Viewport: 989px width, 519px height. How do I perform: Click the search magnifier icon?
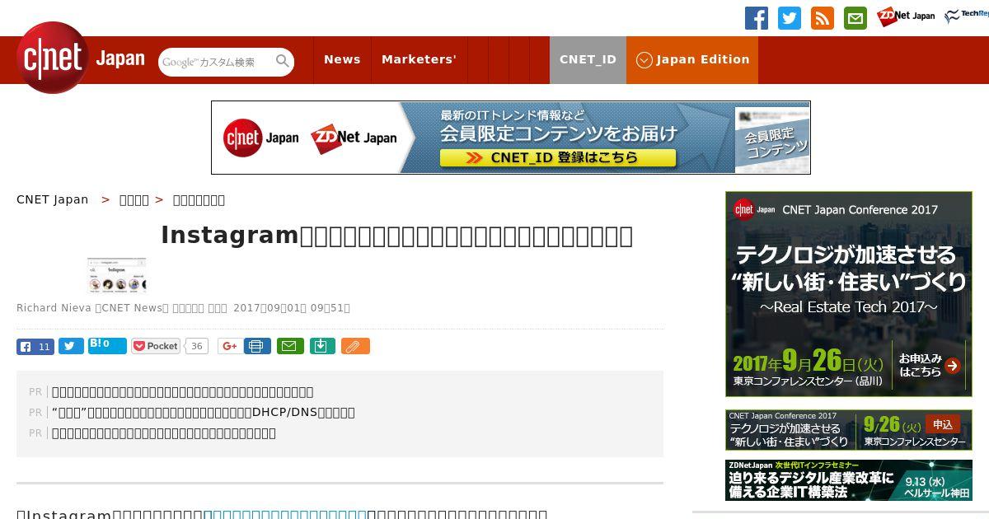point(283,61)
